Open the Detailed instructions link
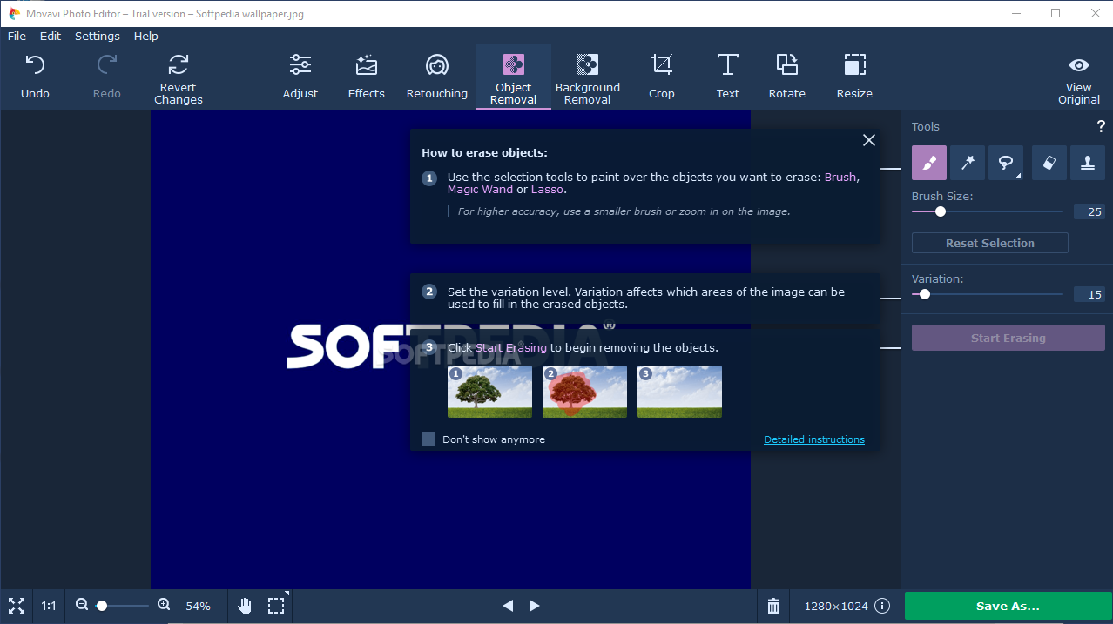 click(x=814, y=439)
